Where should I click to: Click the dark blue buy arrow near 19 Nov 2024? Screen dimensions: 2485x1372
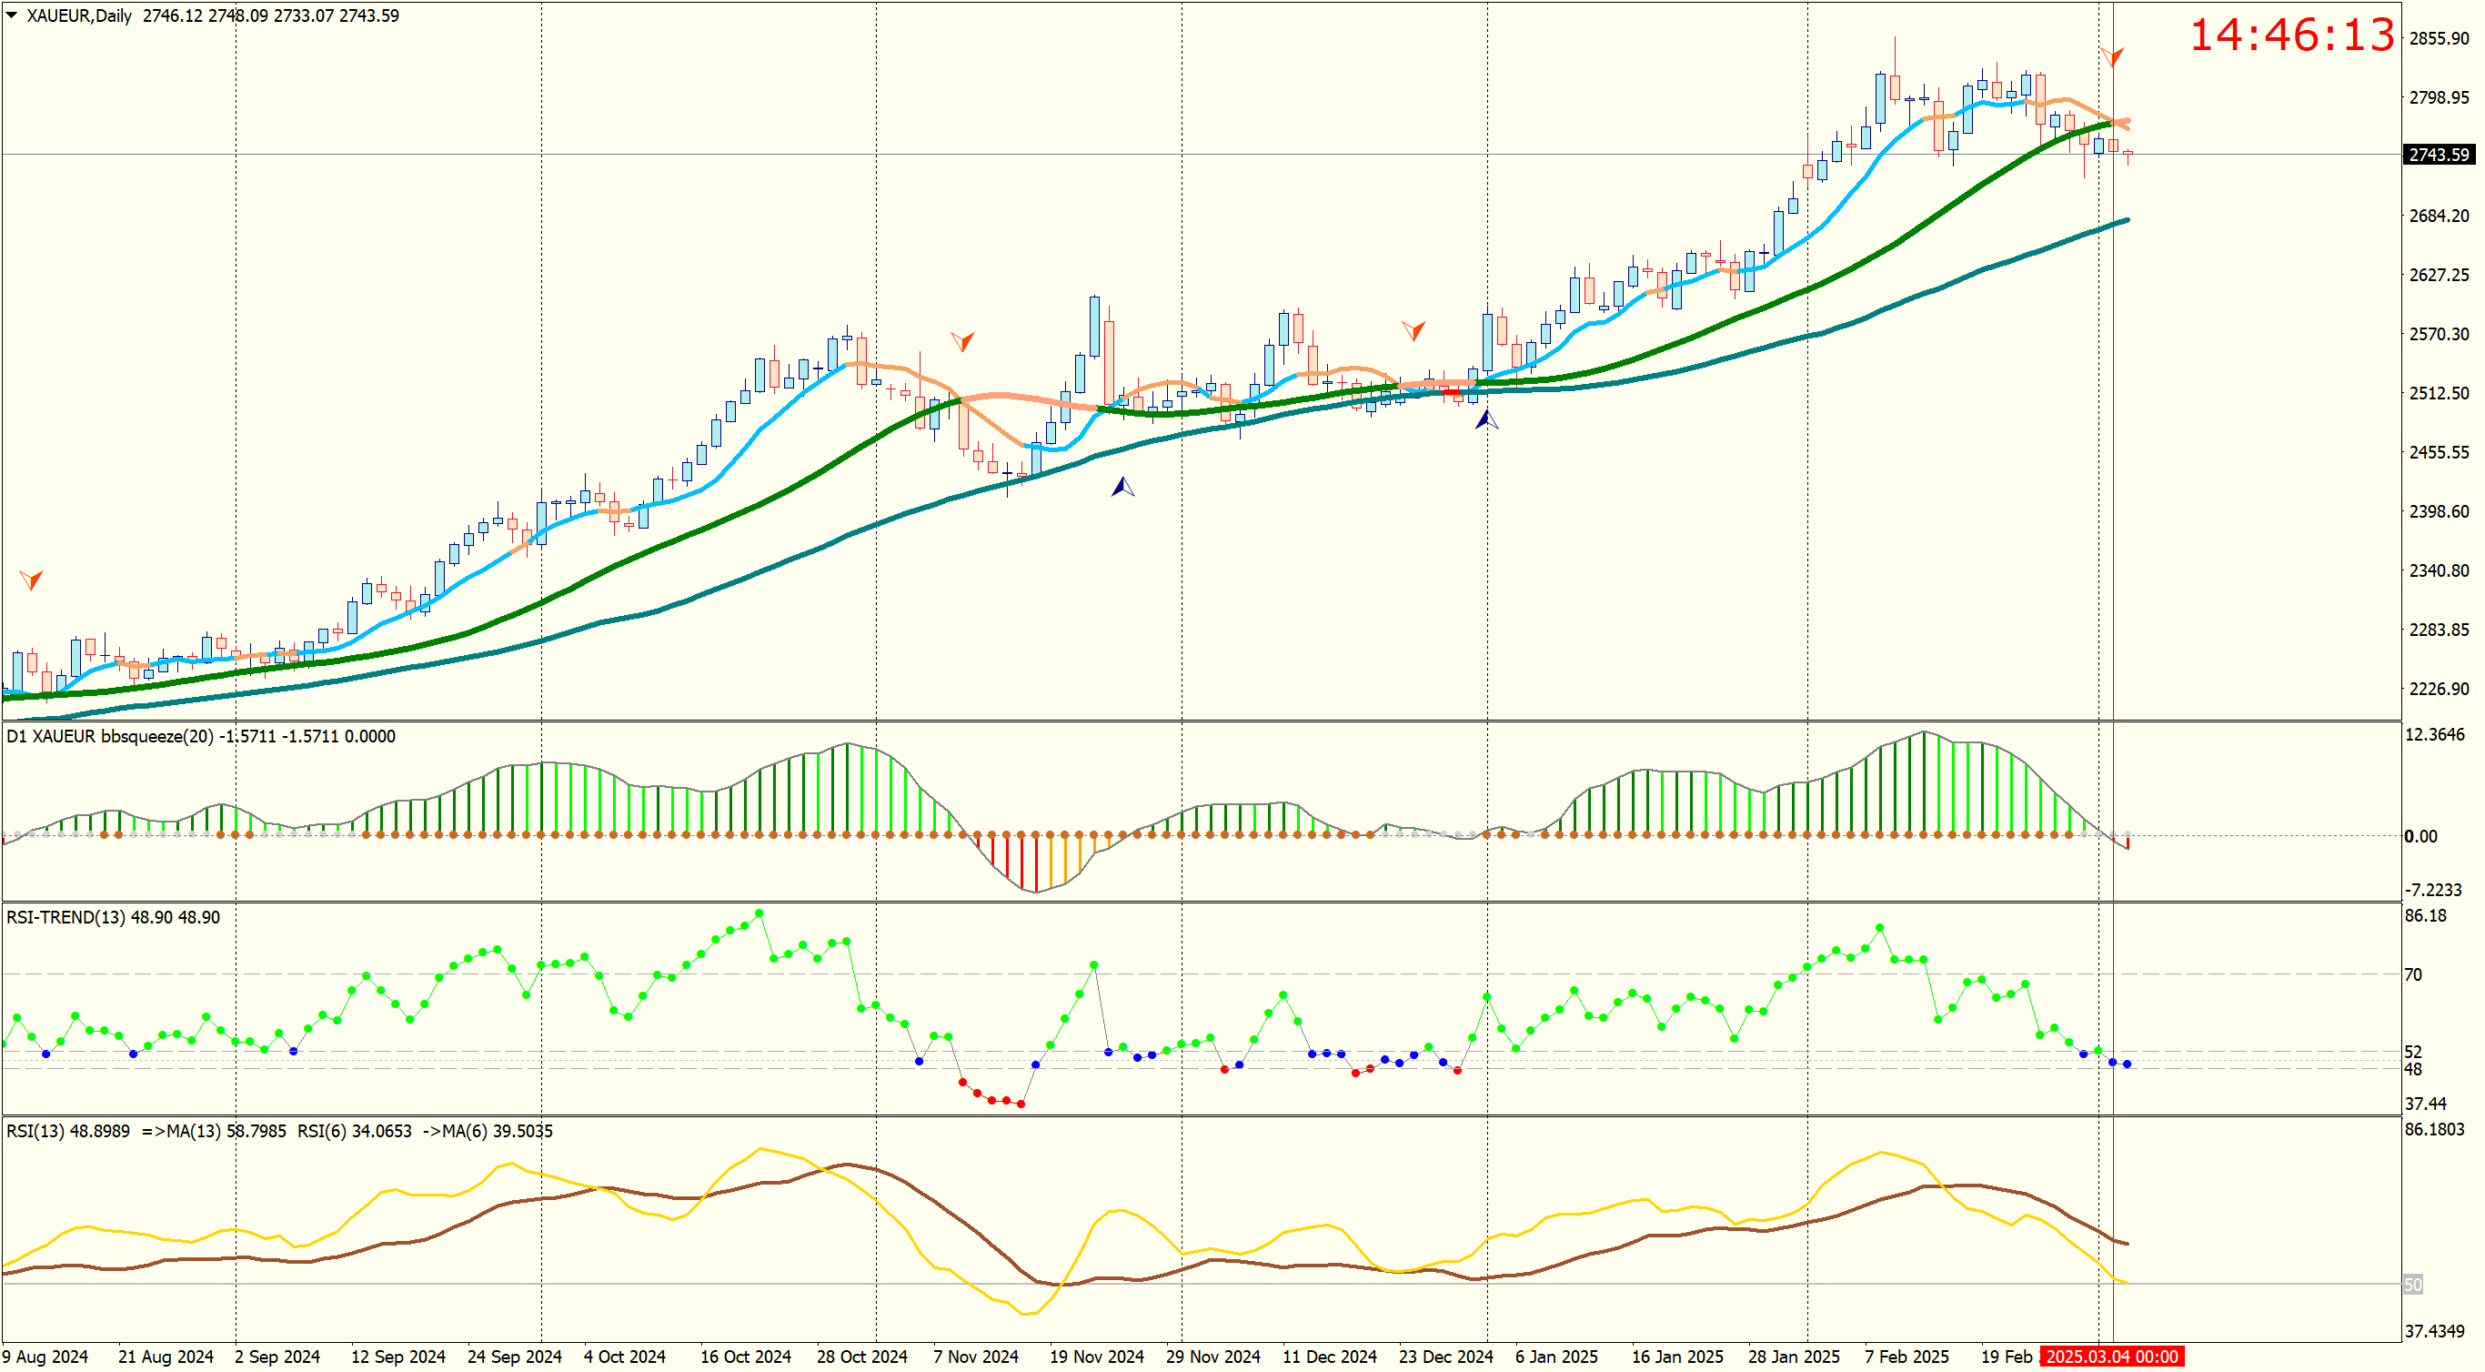[x=1122, y=486]
